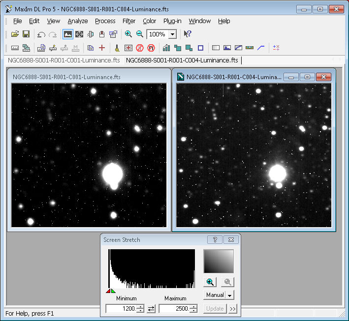
Task: Click the Screen Stretch help button
Action: click(215, 240)
